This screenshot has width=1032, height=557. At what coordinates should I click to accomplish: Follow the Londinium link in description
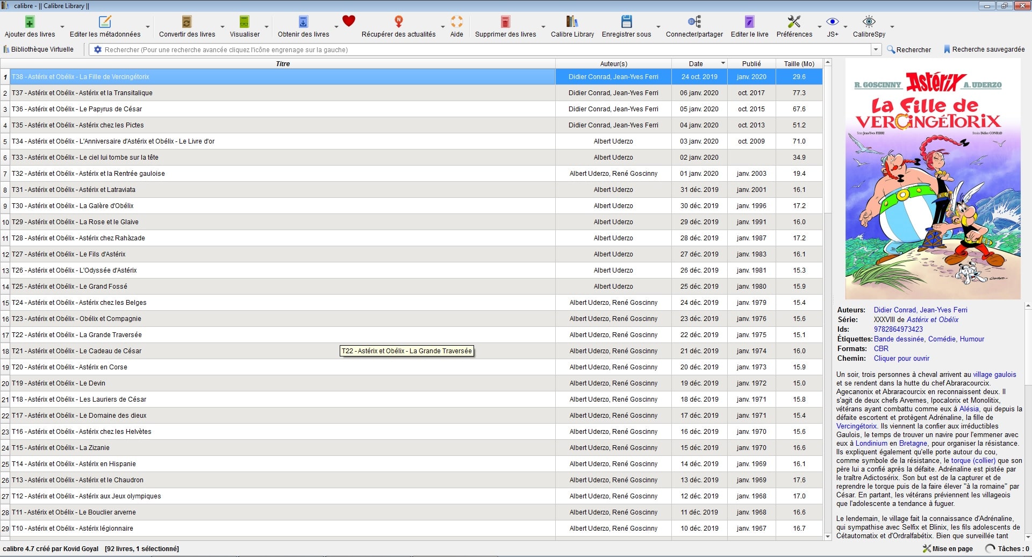[871, 443]
